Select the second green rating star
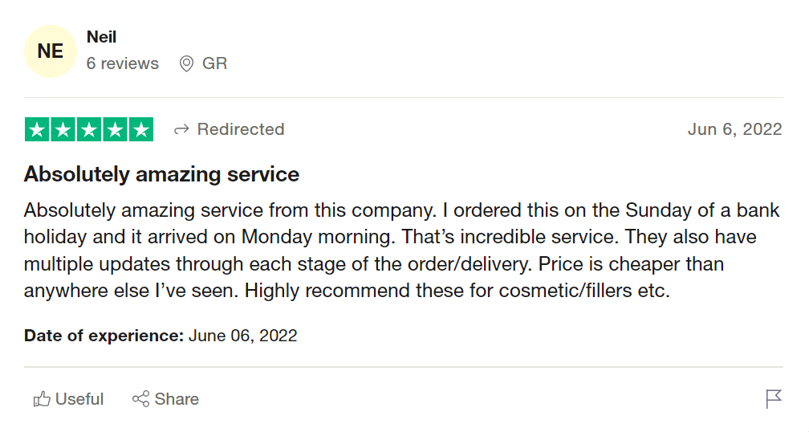This screenshot has width=809, height=432. [x=63, y=129]
